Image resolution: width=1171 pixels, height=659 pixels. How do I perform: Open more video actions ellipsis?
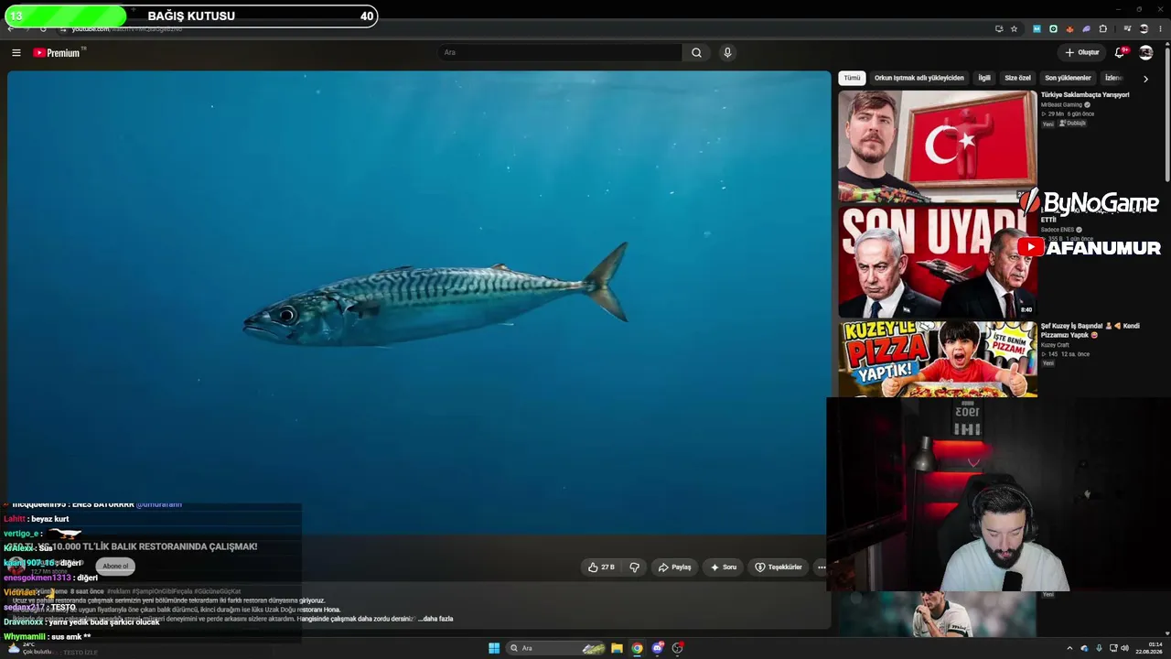[822, 567]
